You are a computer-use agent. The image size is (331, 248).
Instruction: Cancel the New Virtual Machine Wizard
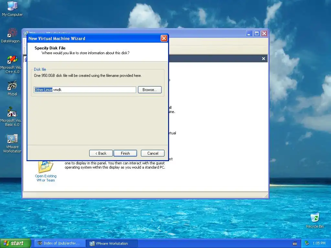[153, 153]
